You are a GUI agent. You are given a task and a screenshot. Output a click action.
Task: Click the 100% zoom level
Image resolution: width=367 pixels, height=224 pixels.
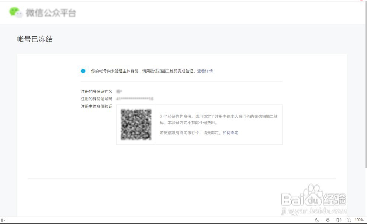(x=359, y=220)
